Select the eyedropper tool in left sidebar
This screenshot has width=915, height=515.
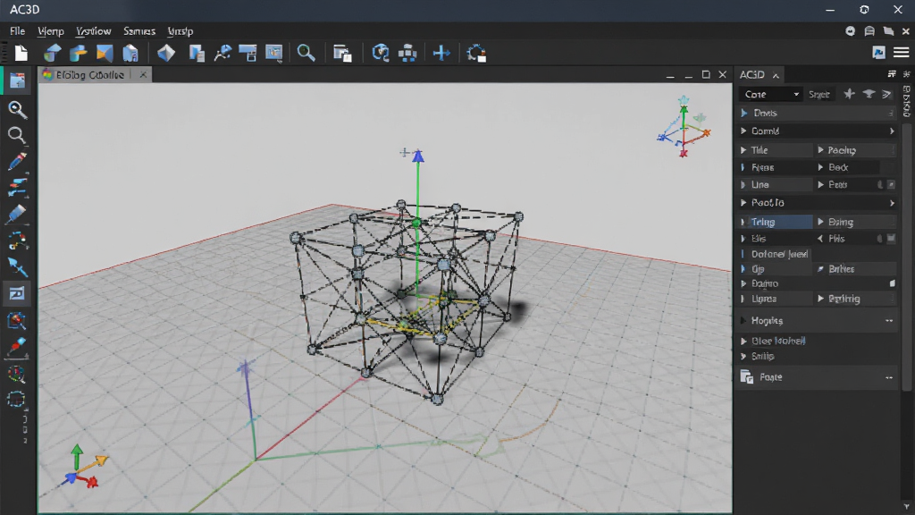(x=17, y=347)
